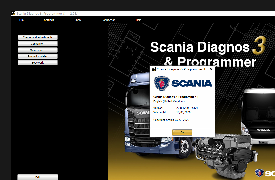Open the Show menu
Image resolution: width=275 pixels, height=180 pixels.
78,20
